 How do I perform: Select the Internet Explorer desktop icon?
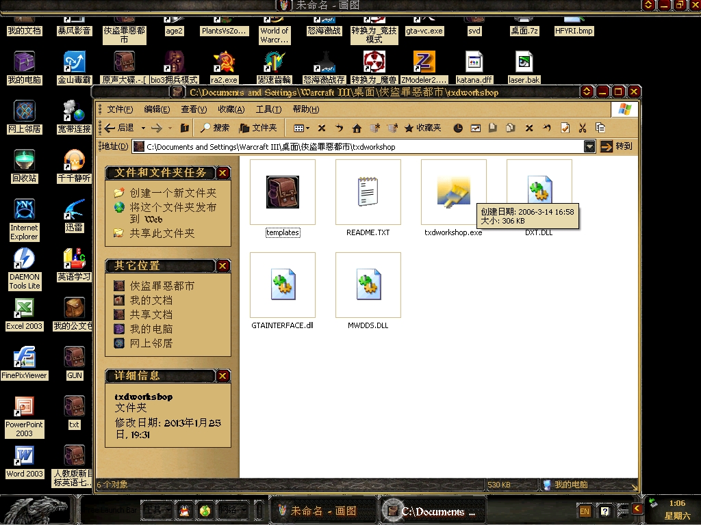pos(24,209)
